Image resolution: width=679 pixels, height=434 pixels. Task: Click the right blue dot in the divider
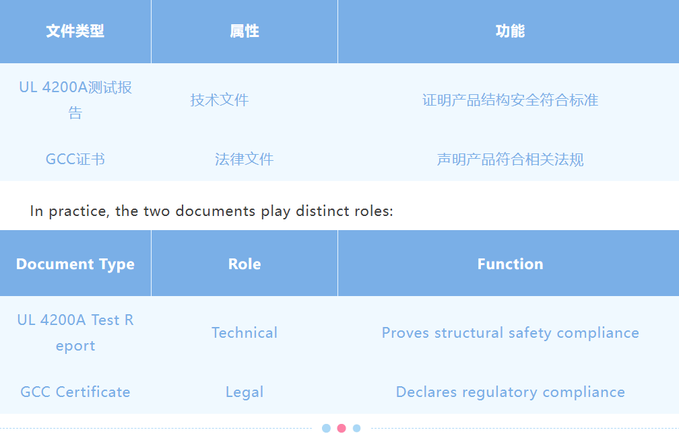(x=356, y=428)
